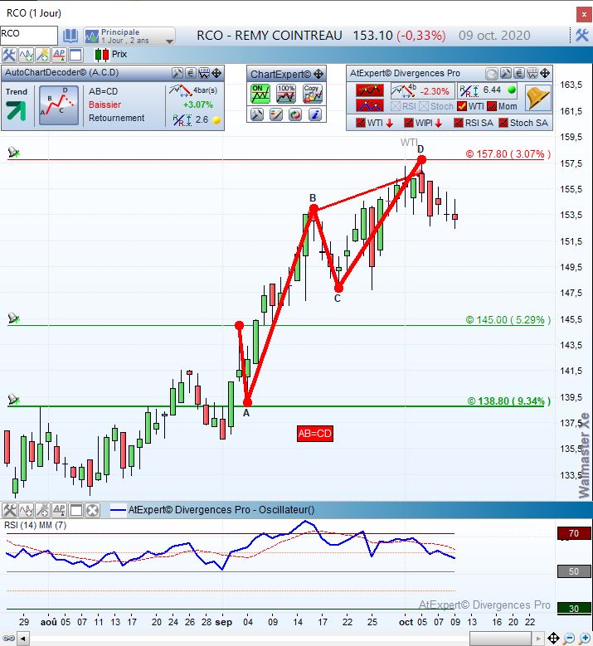This screenshot has height=646, width=593.
Task: Add a drawing object with the wand icon
Action: coord(42,55)
